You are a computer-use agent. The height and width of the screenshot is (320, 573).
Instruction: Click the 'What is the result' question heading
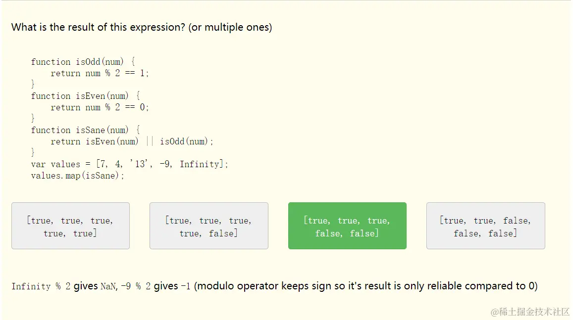coord(142,27)
